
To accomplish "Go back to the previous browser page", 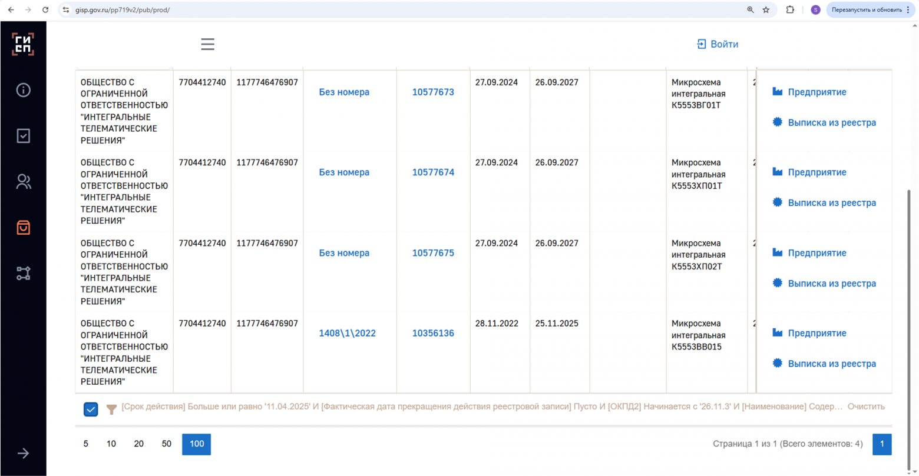I will tap(11, 10).
